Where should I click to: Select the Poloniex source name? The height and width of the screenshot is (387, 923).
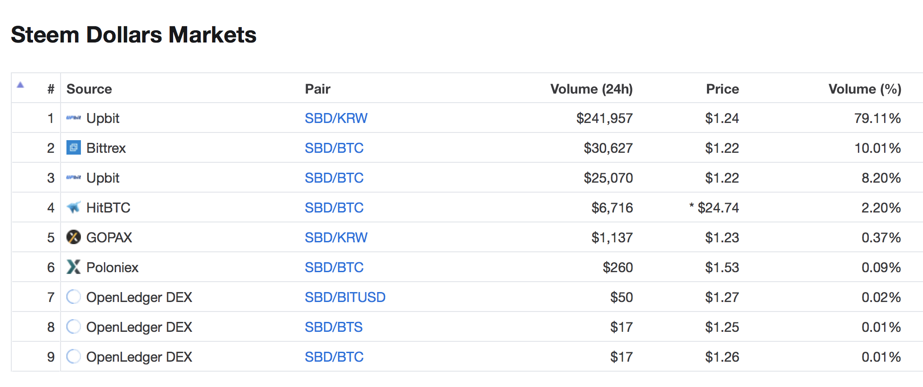coord(112,267)
